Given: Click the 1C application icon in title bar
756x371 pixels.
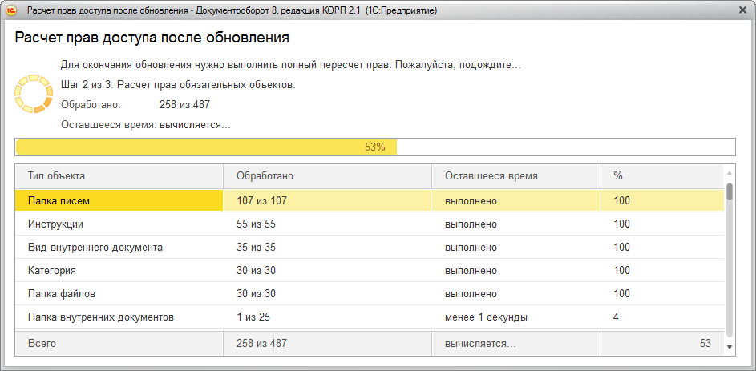Looking at the screenshot, I should 12,10.
